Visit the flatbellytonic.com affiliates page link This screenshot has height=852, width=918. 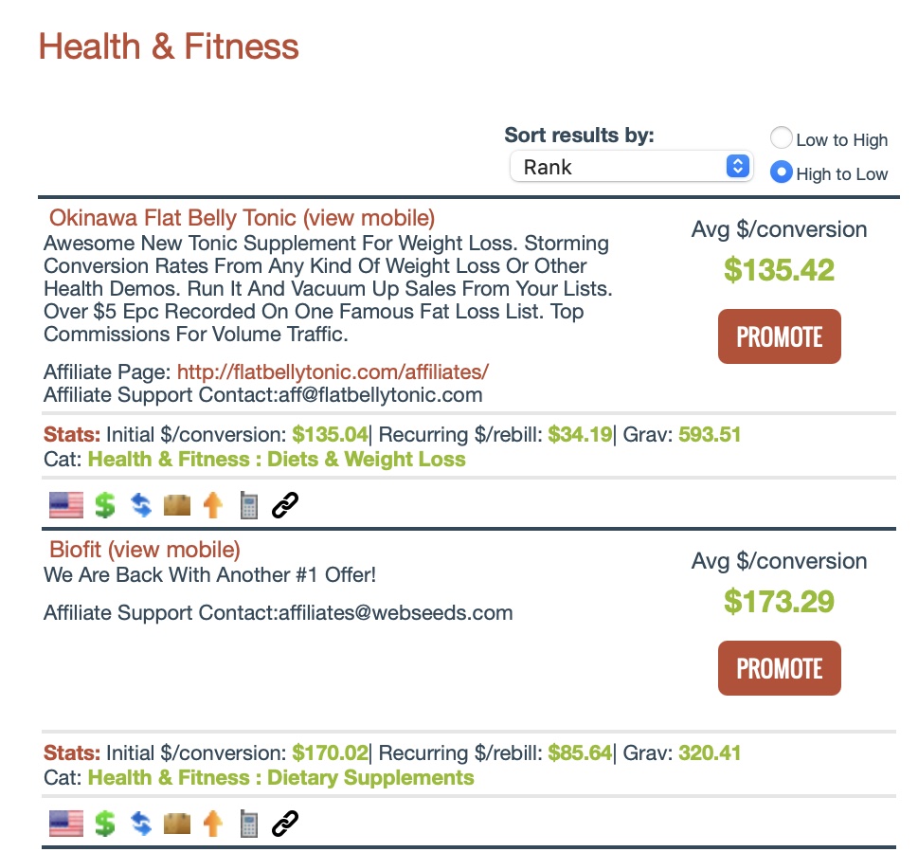click(333, 372)
